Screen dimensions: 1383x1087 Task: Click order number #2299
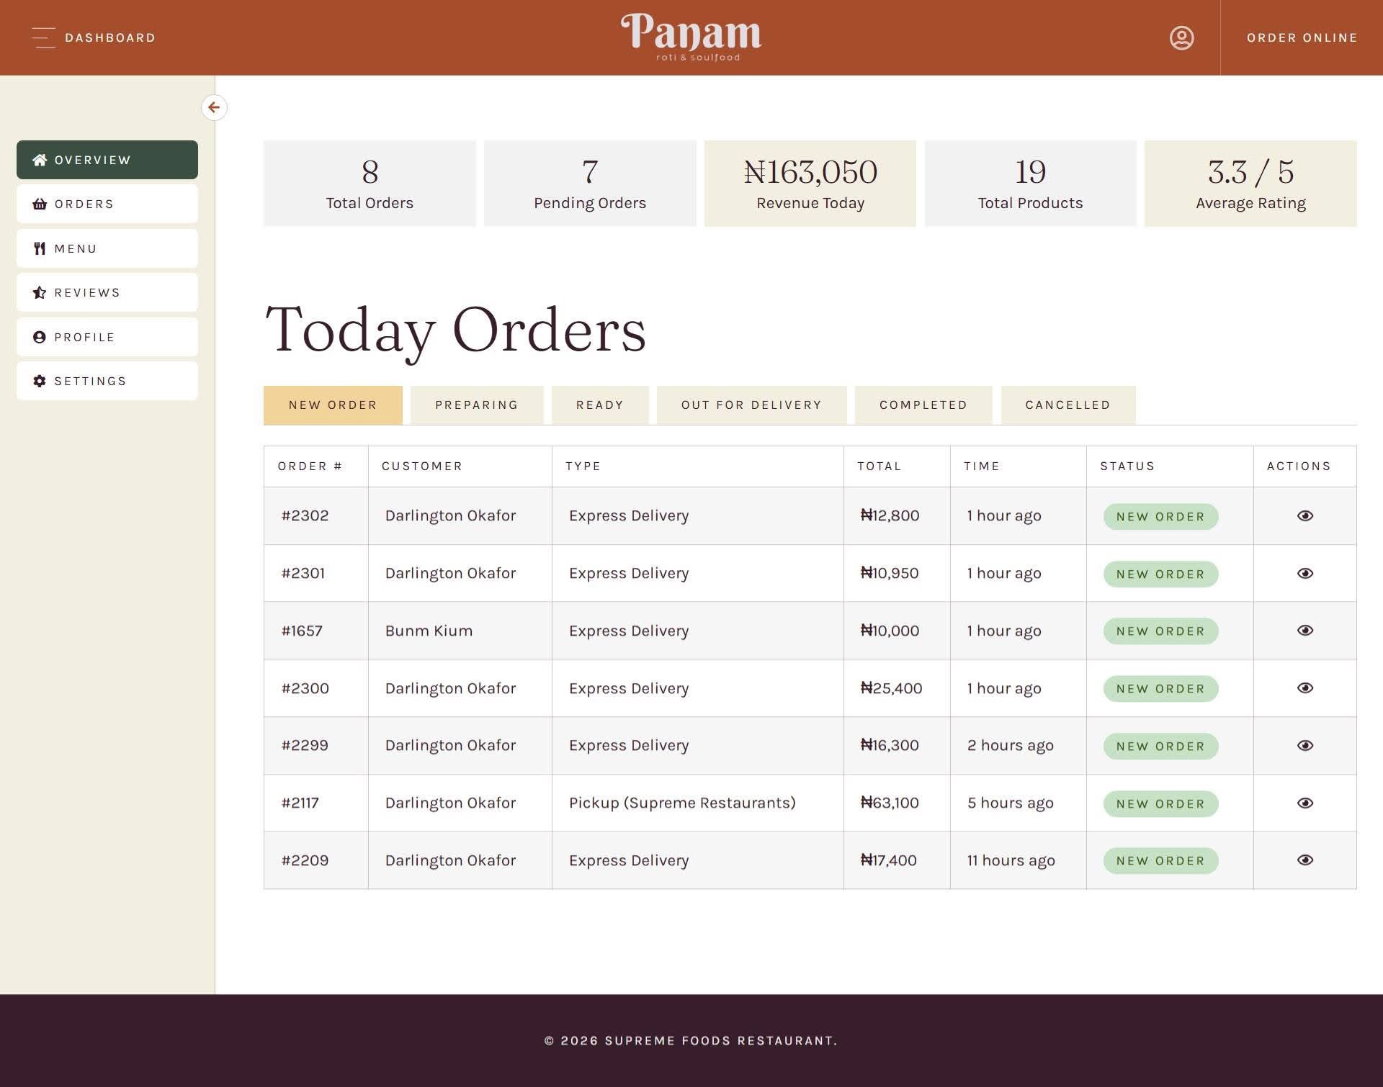point(305,745)
